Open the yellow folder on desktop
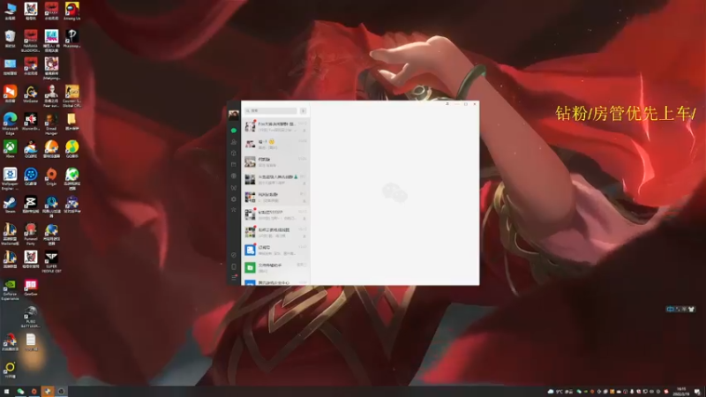The height and width of the screenshot is (397, 706). coord(71,122)
